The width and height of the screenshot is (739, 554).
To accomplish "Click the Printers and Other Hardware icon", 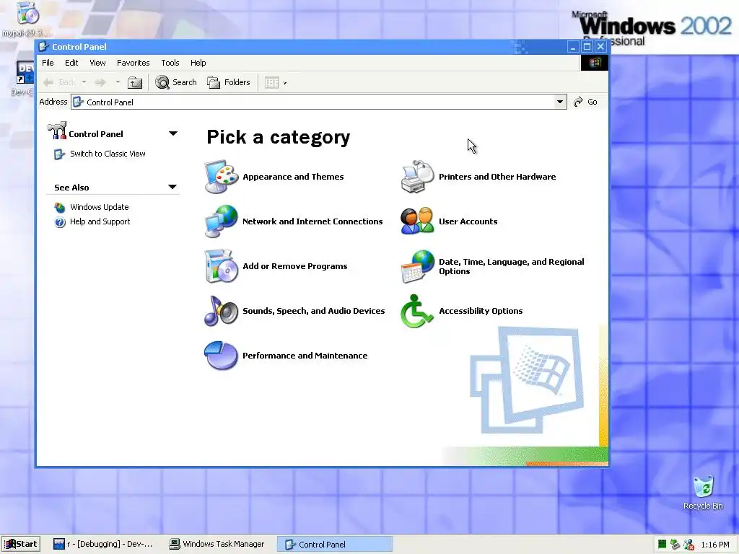I will [417, 177].
